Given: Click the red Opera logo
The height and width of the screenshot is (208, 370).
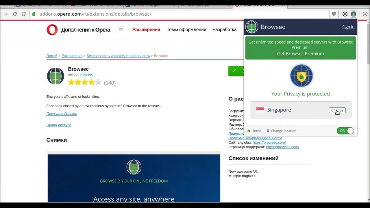Looking at the screenshot, I should pos(52,30).
